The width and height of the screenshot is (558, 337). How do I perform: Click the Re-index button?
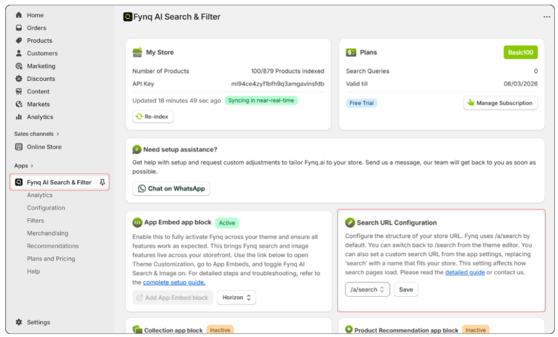[153, 117]
